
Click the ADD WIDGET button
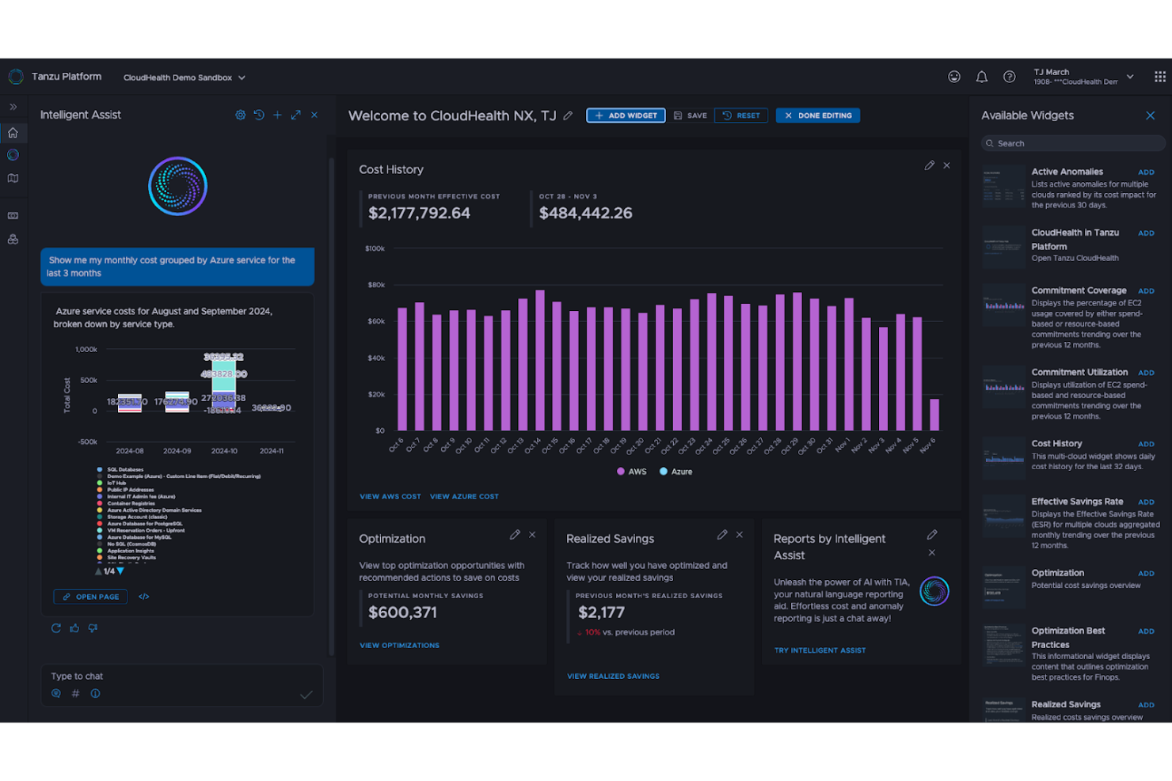[x=626, y=115]
